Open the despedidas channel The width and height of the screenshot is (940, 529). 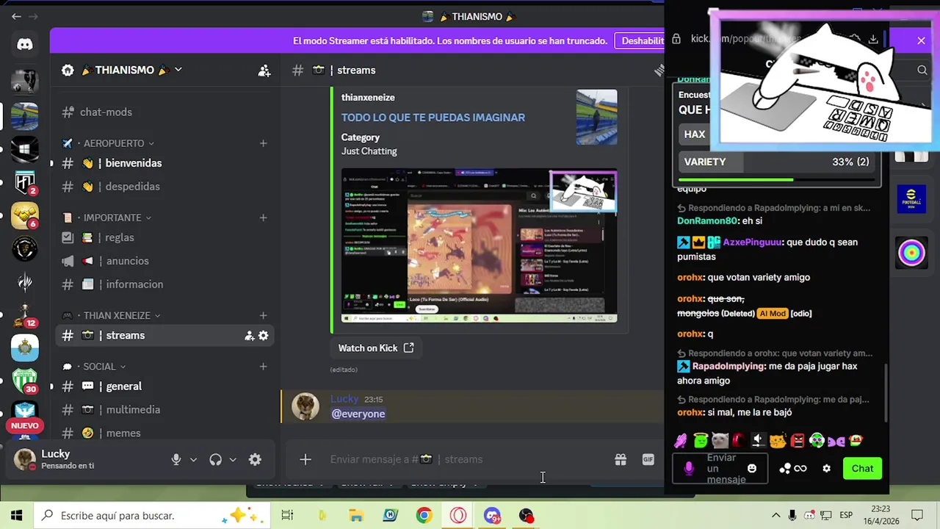[x=166, y=187]
